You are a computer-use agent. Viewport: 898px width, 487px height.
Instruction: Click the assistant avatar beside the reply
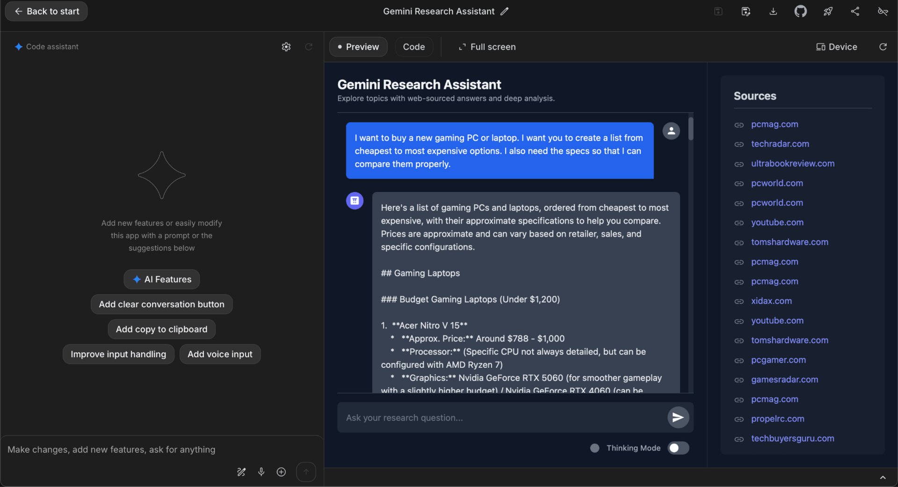click(355, 201)
